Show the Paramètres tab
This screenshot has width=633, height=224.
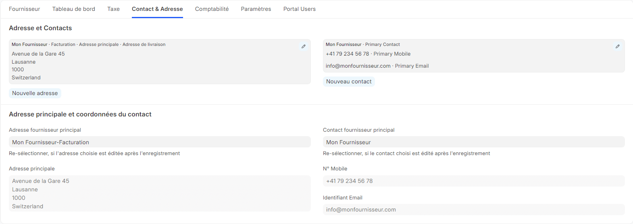tap(256, 9)
